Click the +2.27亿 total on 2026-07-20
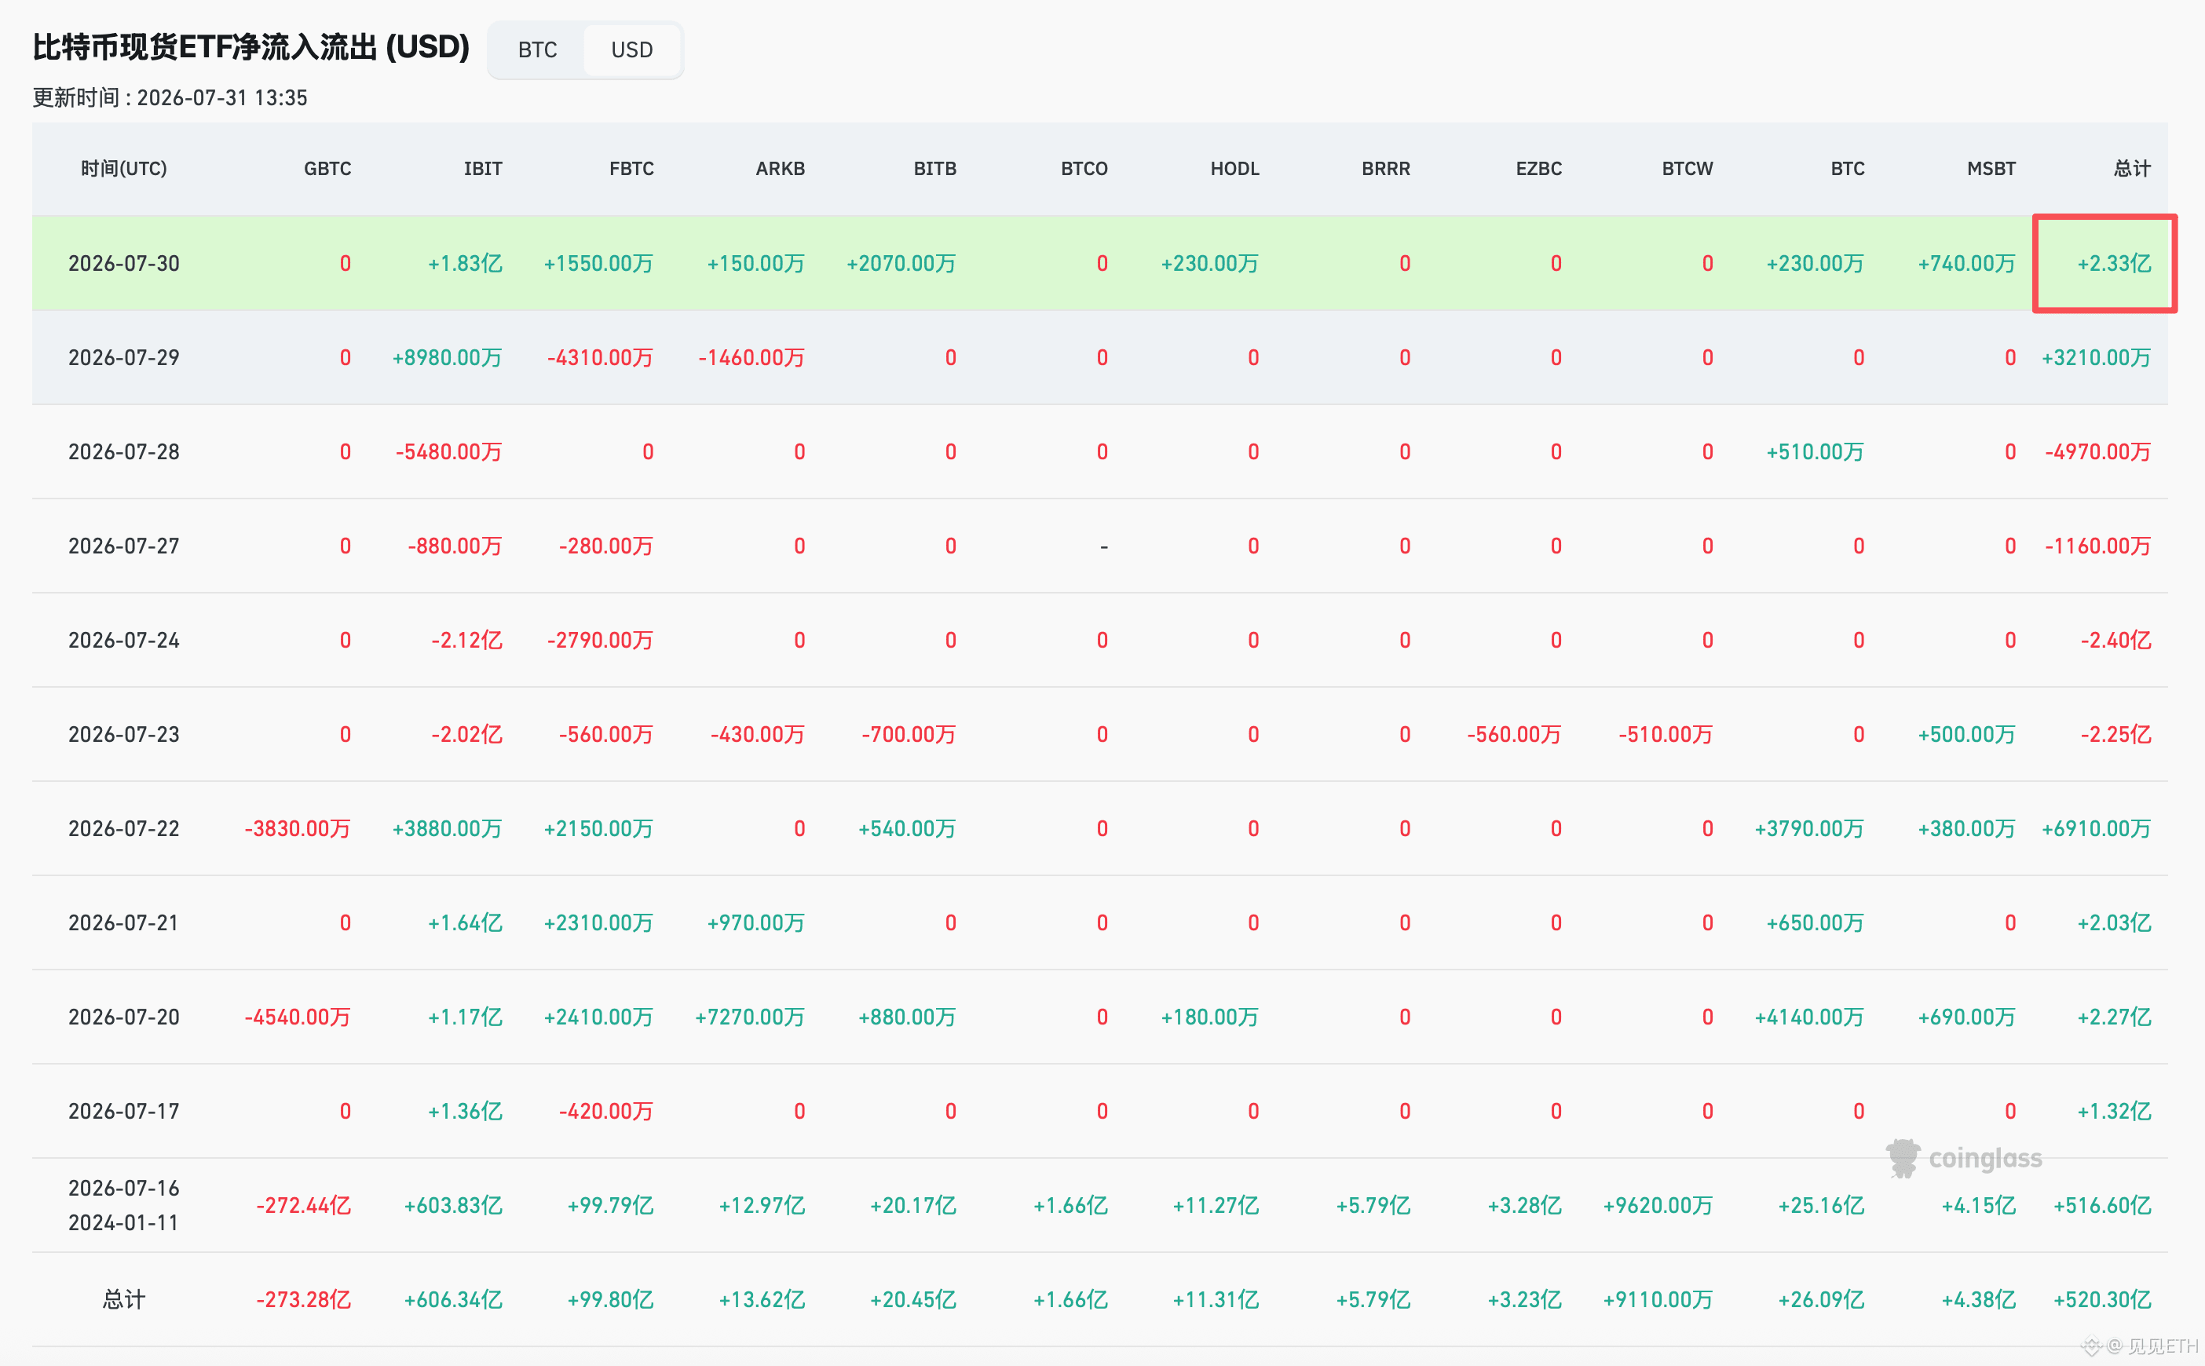Image resolution: width=2205 pixels, height=1366 pixels. [2114, 1017]
